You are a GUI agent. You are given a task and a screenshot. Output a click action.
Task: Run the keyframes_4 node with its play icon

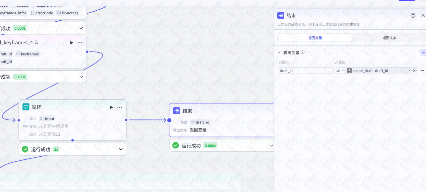(x=71, y=42)
